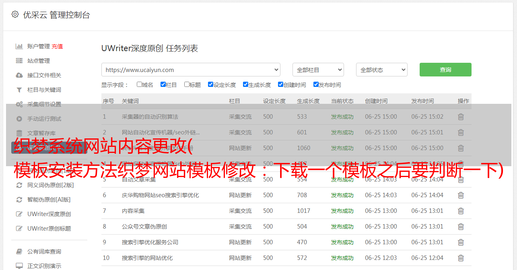Toggle the 生成长度 display field checkbox
This screenshot has height=270, width=517.
245,85
